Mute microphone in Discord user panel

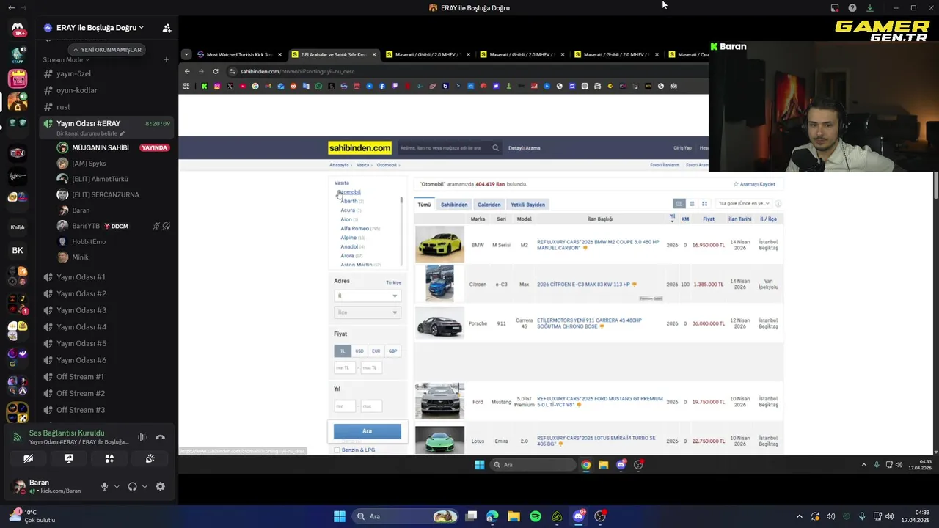(104, 487)
